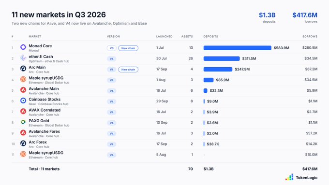The width and height of the screenshot is (329, 185).
Task: Click the BORROWS column header
Action: pyautogui.click(x=310, y=36)
